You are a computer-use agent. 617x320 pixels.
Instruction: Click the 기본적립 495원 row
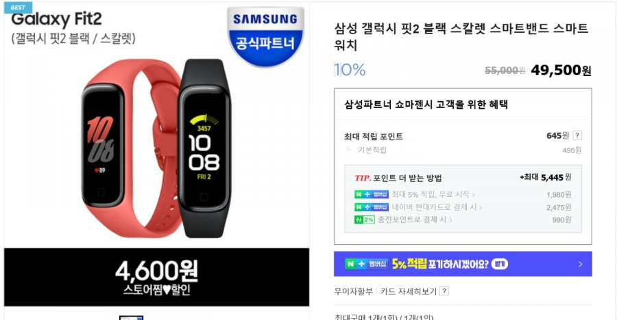pos(463,150)
